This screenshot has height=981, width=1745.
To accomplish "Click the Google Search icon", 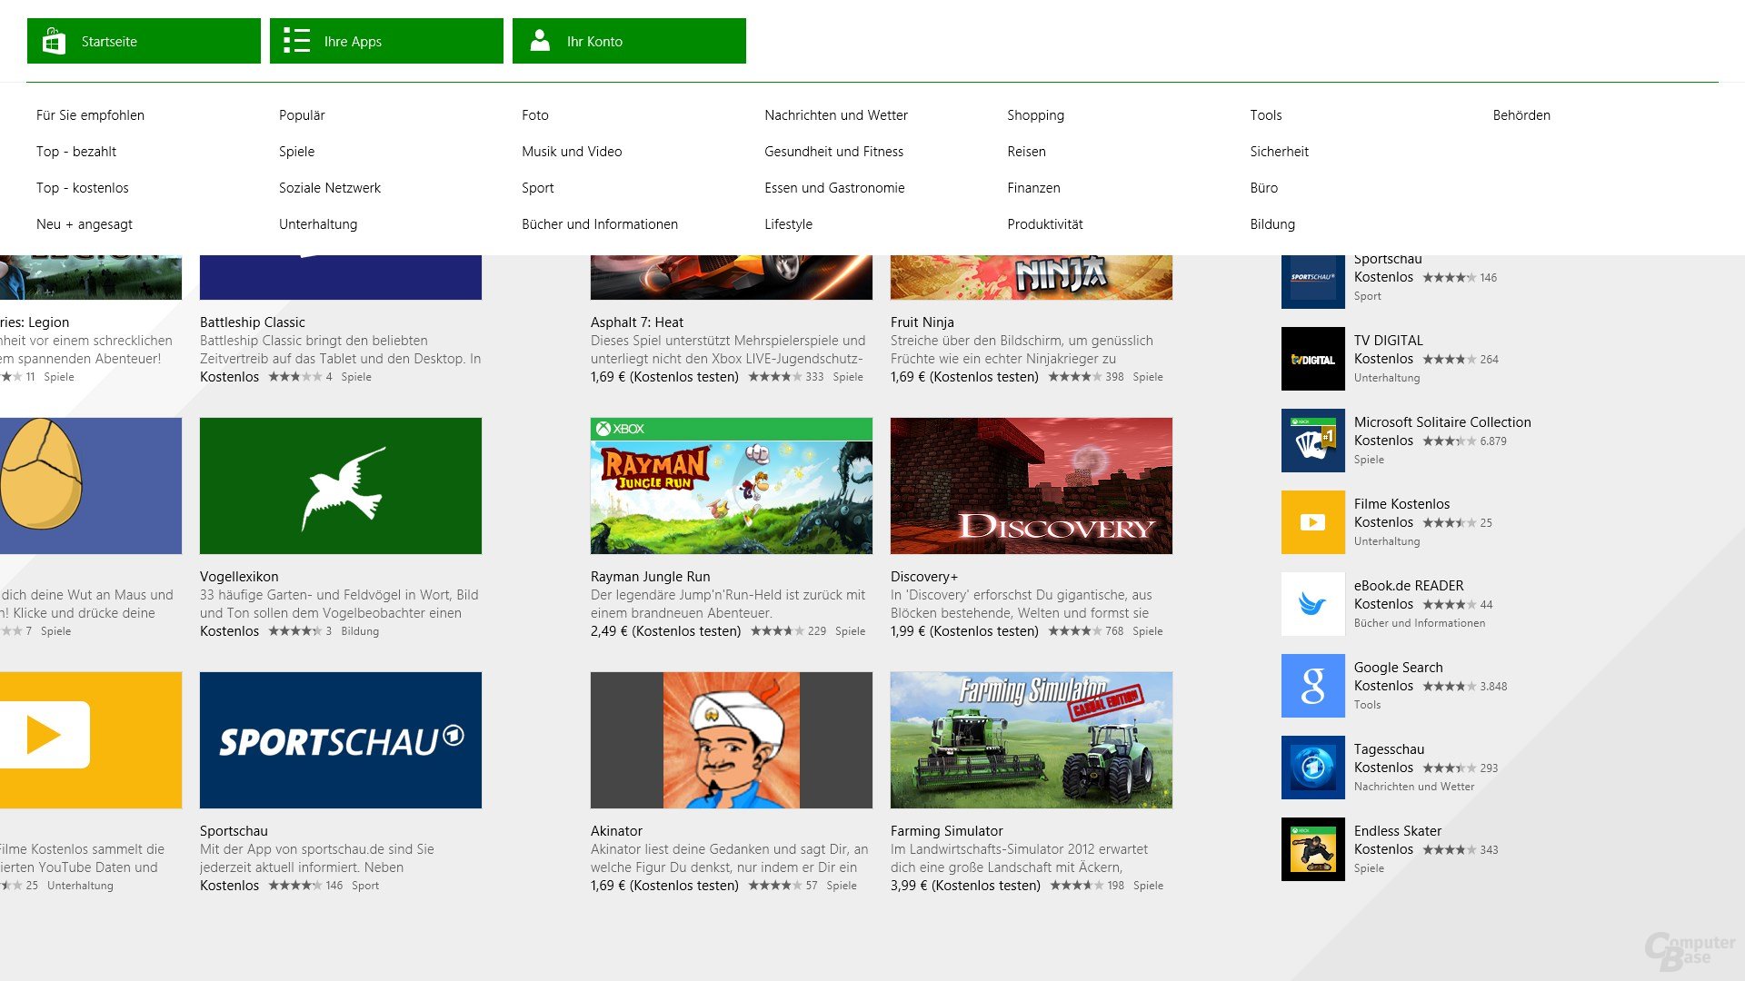I will click(x=1313, y=686).
